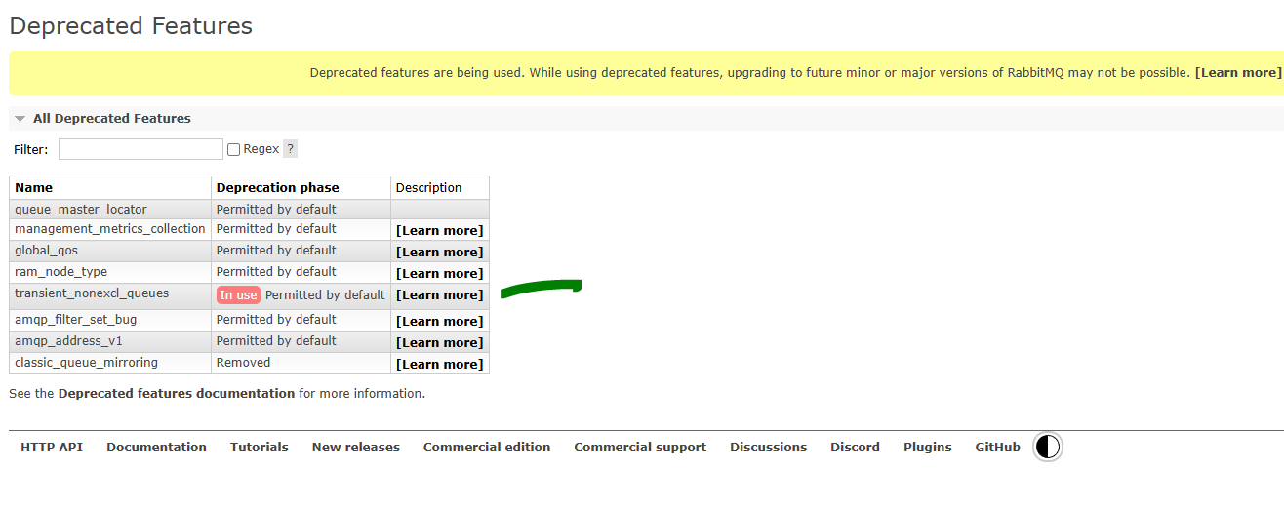
Task: Open the Plugins footer link
Action: 928,448
